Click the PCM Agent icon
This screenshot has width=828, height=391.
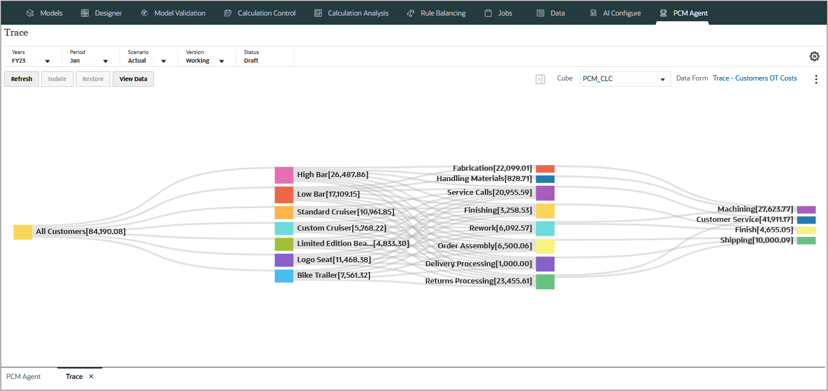(663, 13)
